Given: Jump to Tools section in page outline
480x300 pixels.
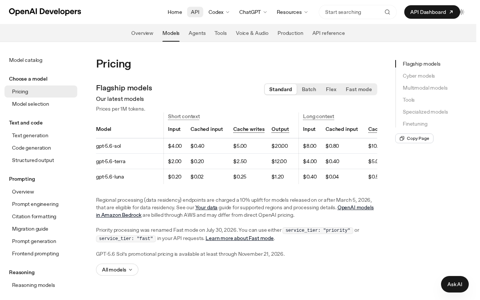Looking at the screenshot, I should [x=408, y=100].
